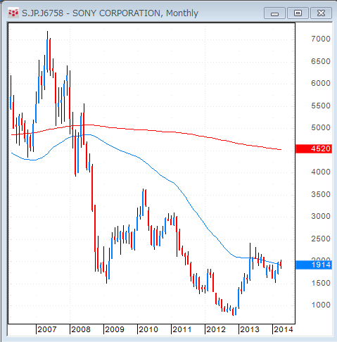The height and width of the screenshot is (342, 337).
Task: Click the 2008 year label on time axis
Action: point(81,329)
